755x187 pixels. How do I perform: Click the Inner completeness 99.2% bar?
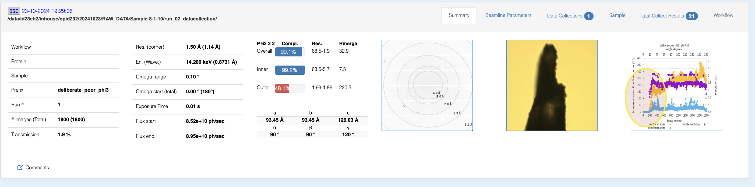click(x=289, y=70)
